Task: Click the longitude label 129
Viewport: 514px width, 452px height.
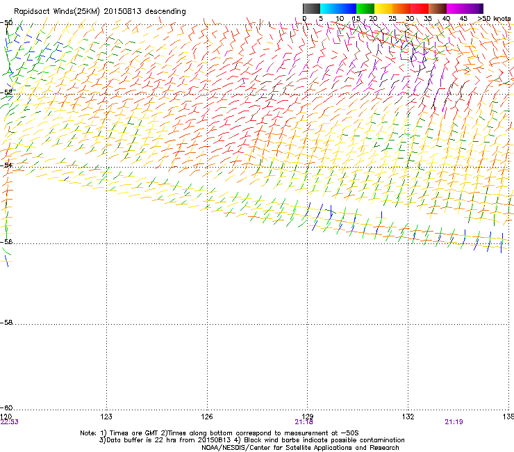Action: [x=308, y=417]
